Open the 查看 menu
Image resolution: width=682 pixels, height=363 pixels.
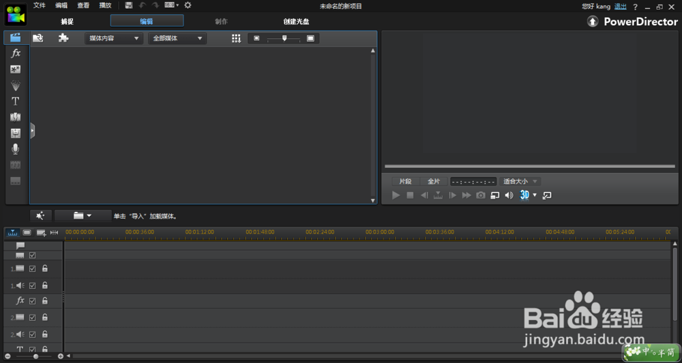[x=83, y=5]
